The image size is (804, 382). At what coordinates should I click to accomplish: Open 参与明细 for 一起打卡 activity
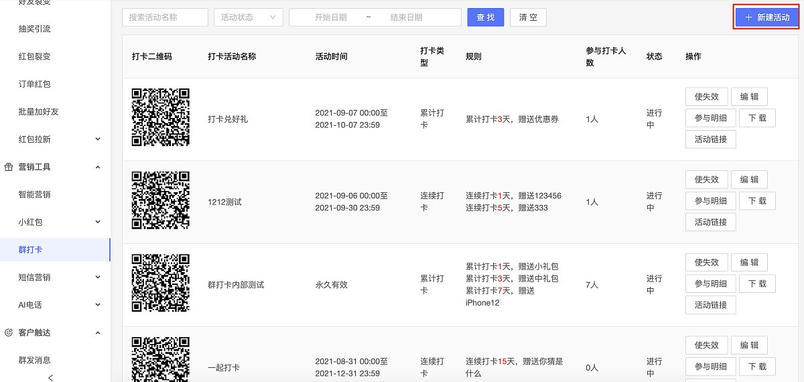pos(710,367)
